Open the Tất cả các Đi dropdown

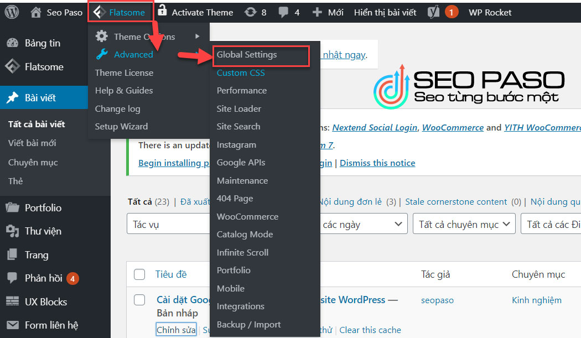coord(551,224)
